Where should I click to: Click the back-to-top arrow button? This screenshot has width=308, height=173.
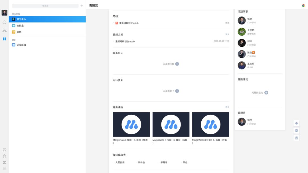click(x=296, y=123)
